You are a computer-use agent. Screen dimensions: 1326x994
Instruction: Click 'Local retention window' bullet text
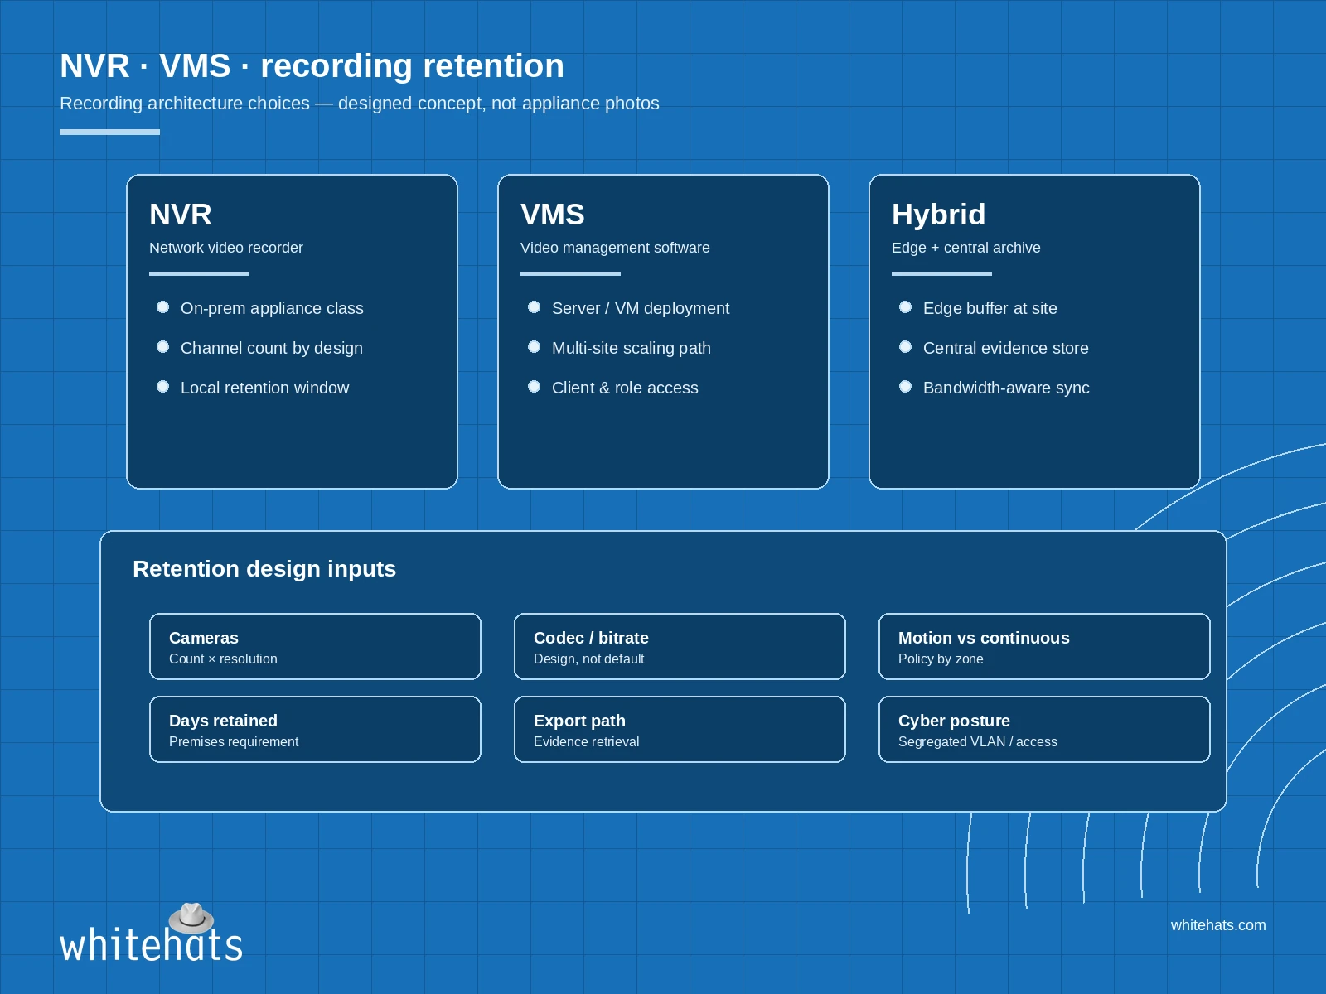pyautogui.click(x=264, y=388)
